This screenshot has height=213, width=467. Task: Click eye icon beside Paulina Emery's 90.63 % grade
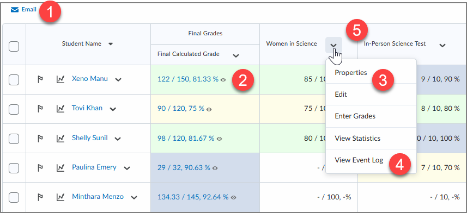215,168
